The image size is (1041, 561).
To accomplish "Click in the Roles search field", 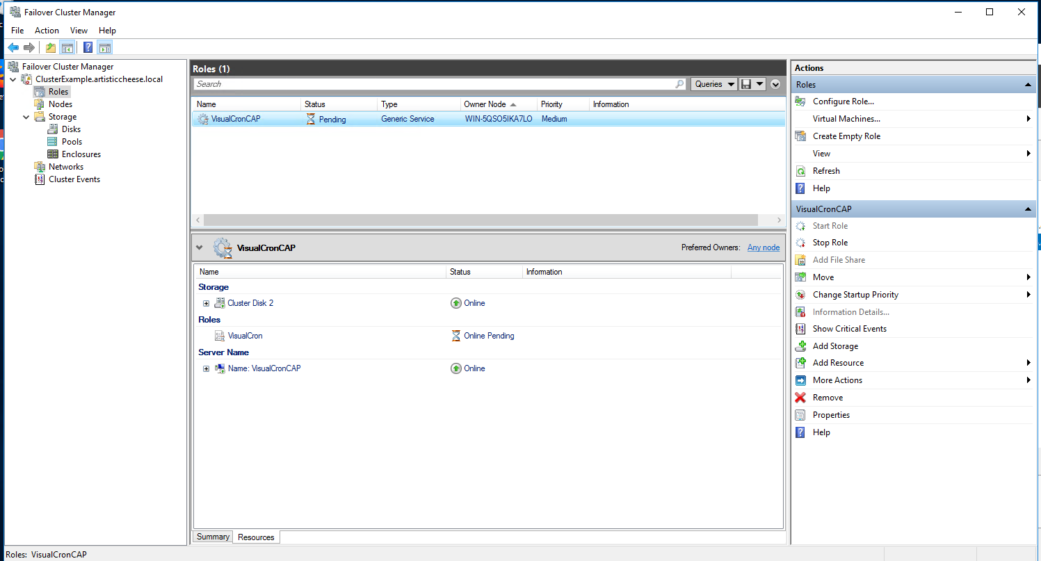I will click(434, 84).
